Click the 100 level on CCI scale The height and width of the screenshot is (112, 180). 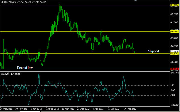pos(172,85)
